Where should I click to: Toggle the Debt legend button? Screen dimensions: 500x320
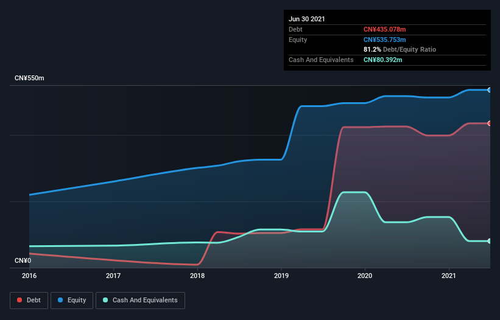pyautogui.click(x=29, y=301)
